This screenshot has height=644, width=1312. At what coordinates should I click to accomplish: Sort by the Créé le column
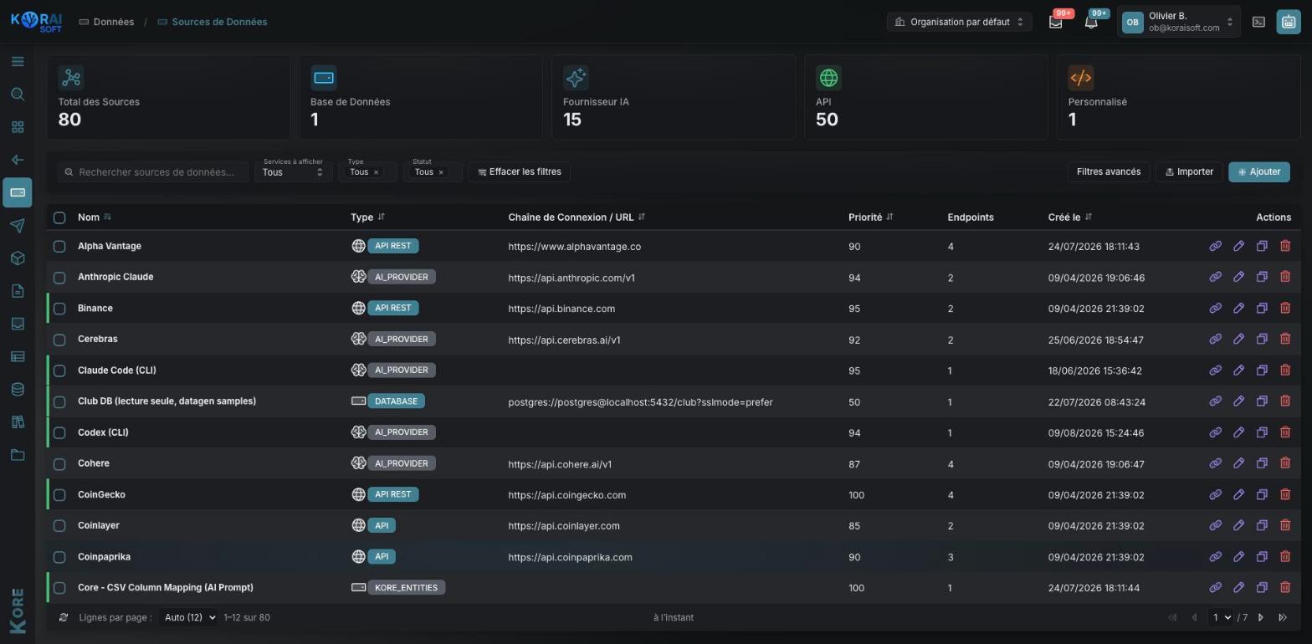1070,217
